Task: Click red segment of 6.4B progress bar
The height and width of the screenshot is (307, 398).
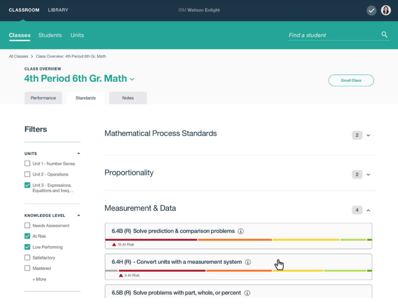Action: [151, 240]
